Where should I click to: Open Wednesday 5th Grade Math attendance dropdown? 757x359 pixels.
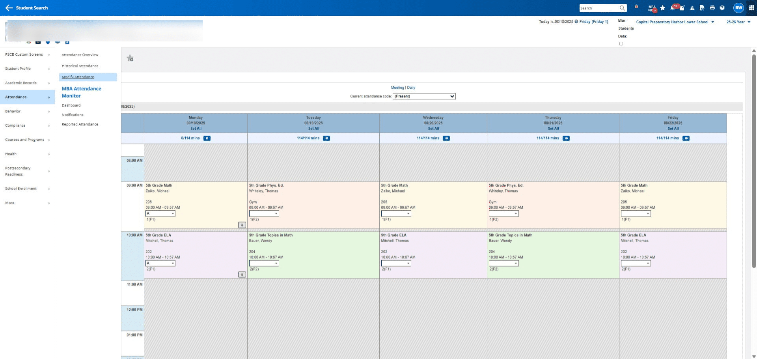pos(396,214)
